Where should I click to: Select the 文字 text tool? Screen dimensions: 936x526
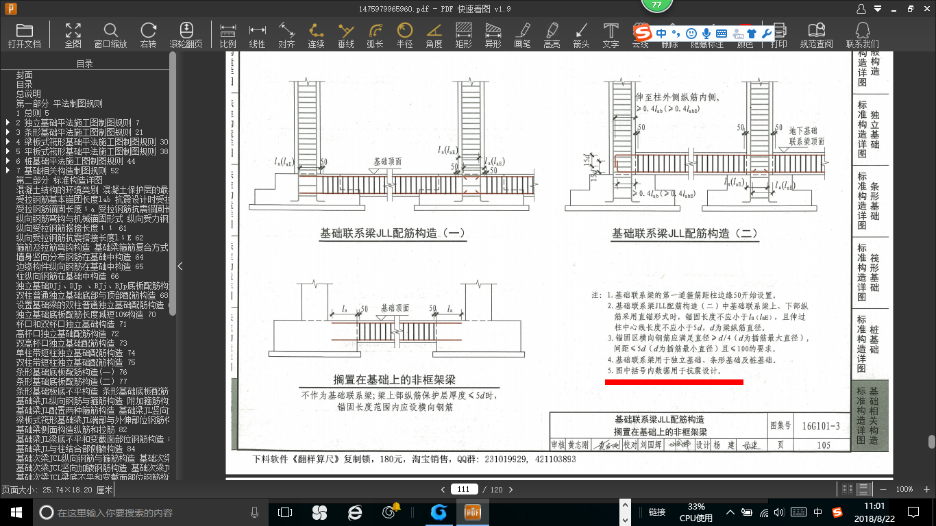point(611,35)
